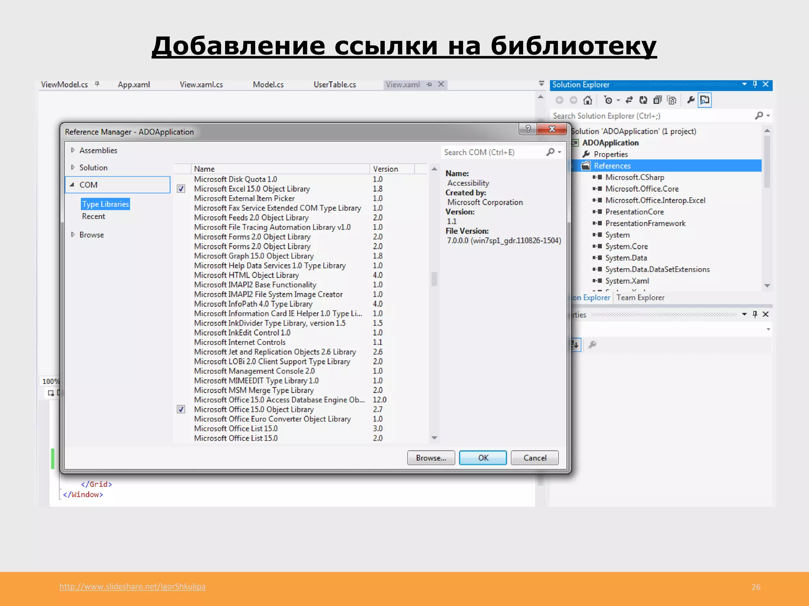809x606 pixels.
Task: Expand the Assemblies section arrow
Action: 73,150
